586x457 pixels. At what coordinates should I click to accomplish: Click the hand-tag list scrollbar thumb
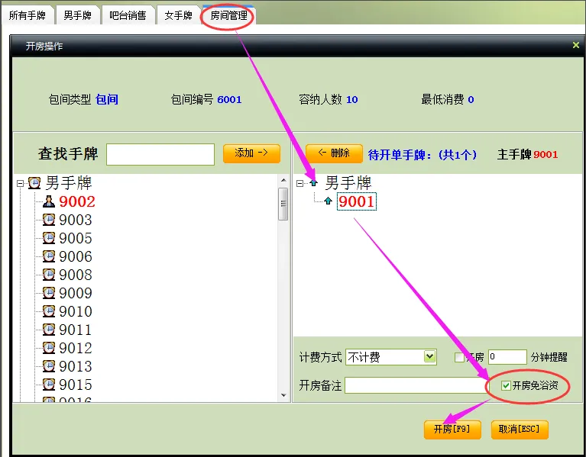point(283,204)
